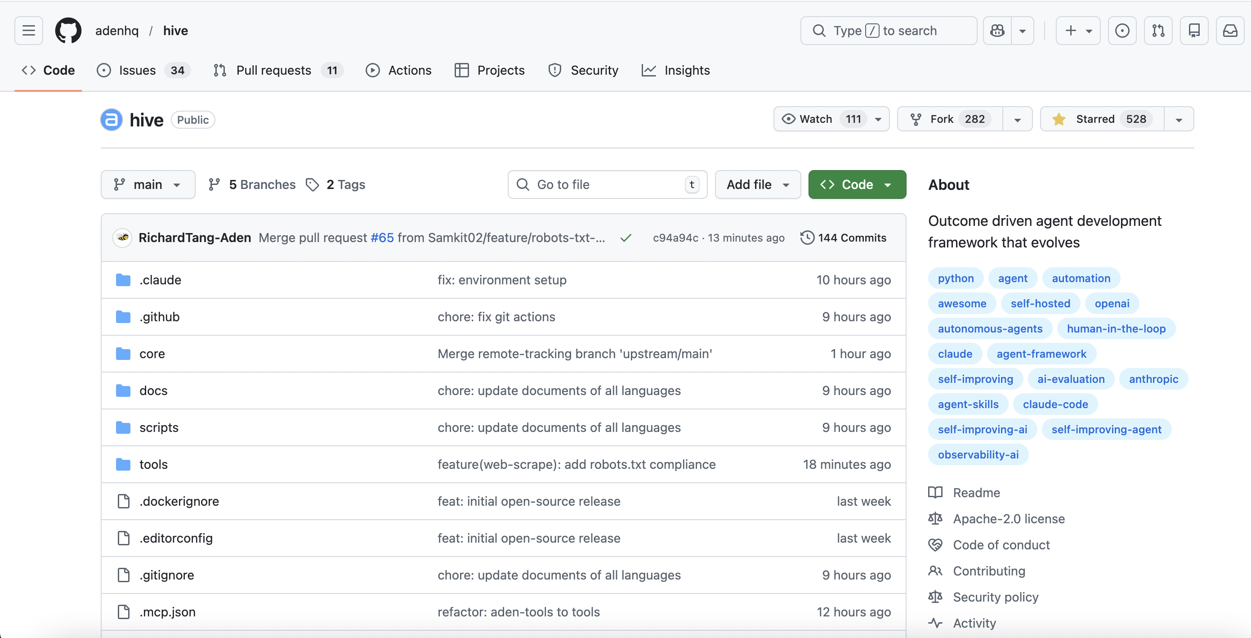Expand the main branch dropdown
The image size is (1251, 638).
pos(147,184)
